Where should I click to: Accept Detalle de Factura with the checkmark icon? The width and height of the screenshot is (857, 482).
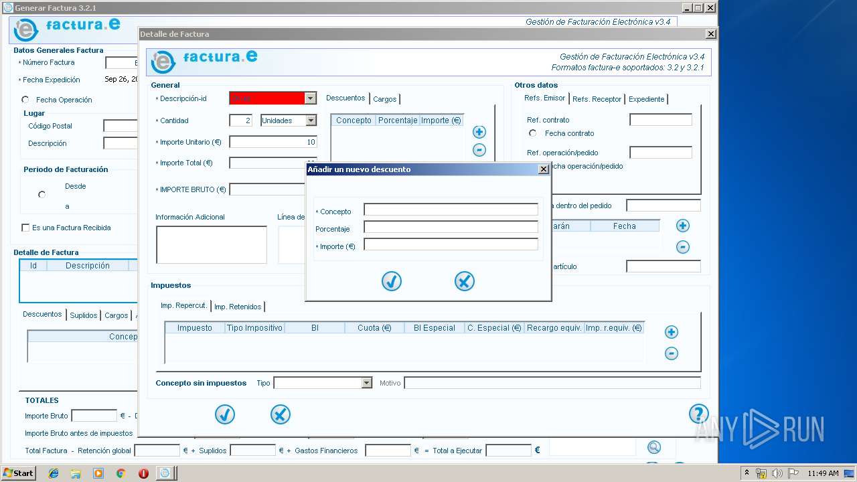pyautogui.click(x=225, y=414)
